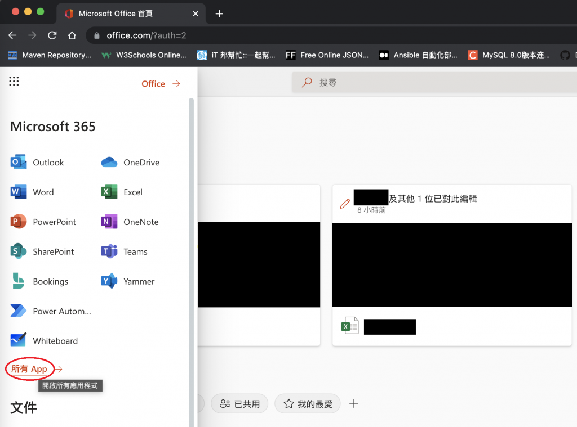This screenshot has height=427, width=577.
Task: Open Free Online JSON bookmark
Action: pyautogui.click(x=327, y=55)
